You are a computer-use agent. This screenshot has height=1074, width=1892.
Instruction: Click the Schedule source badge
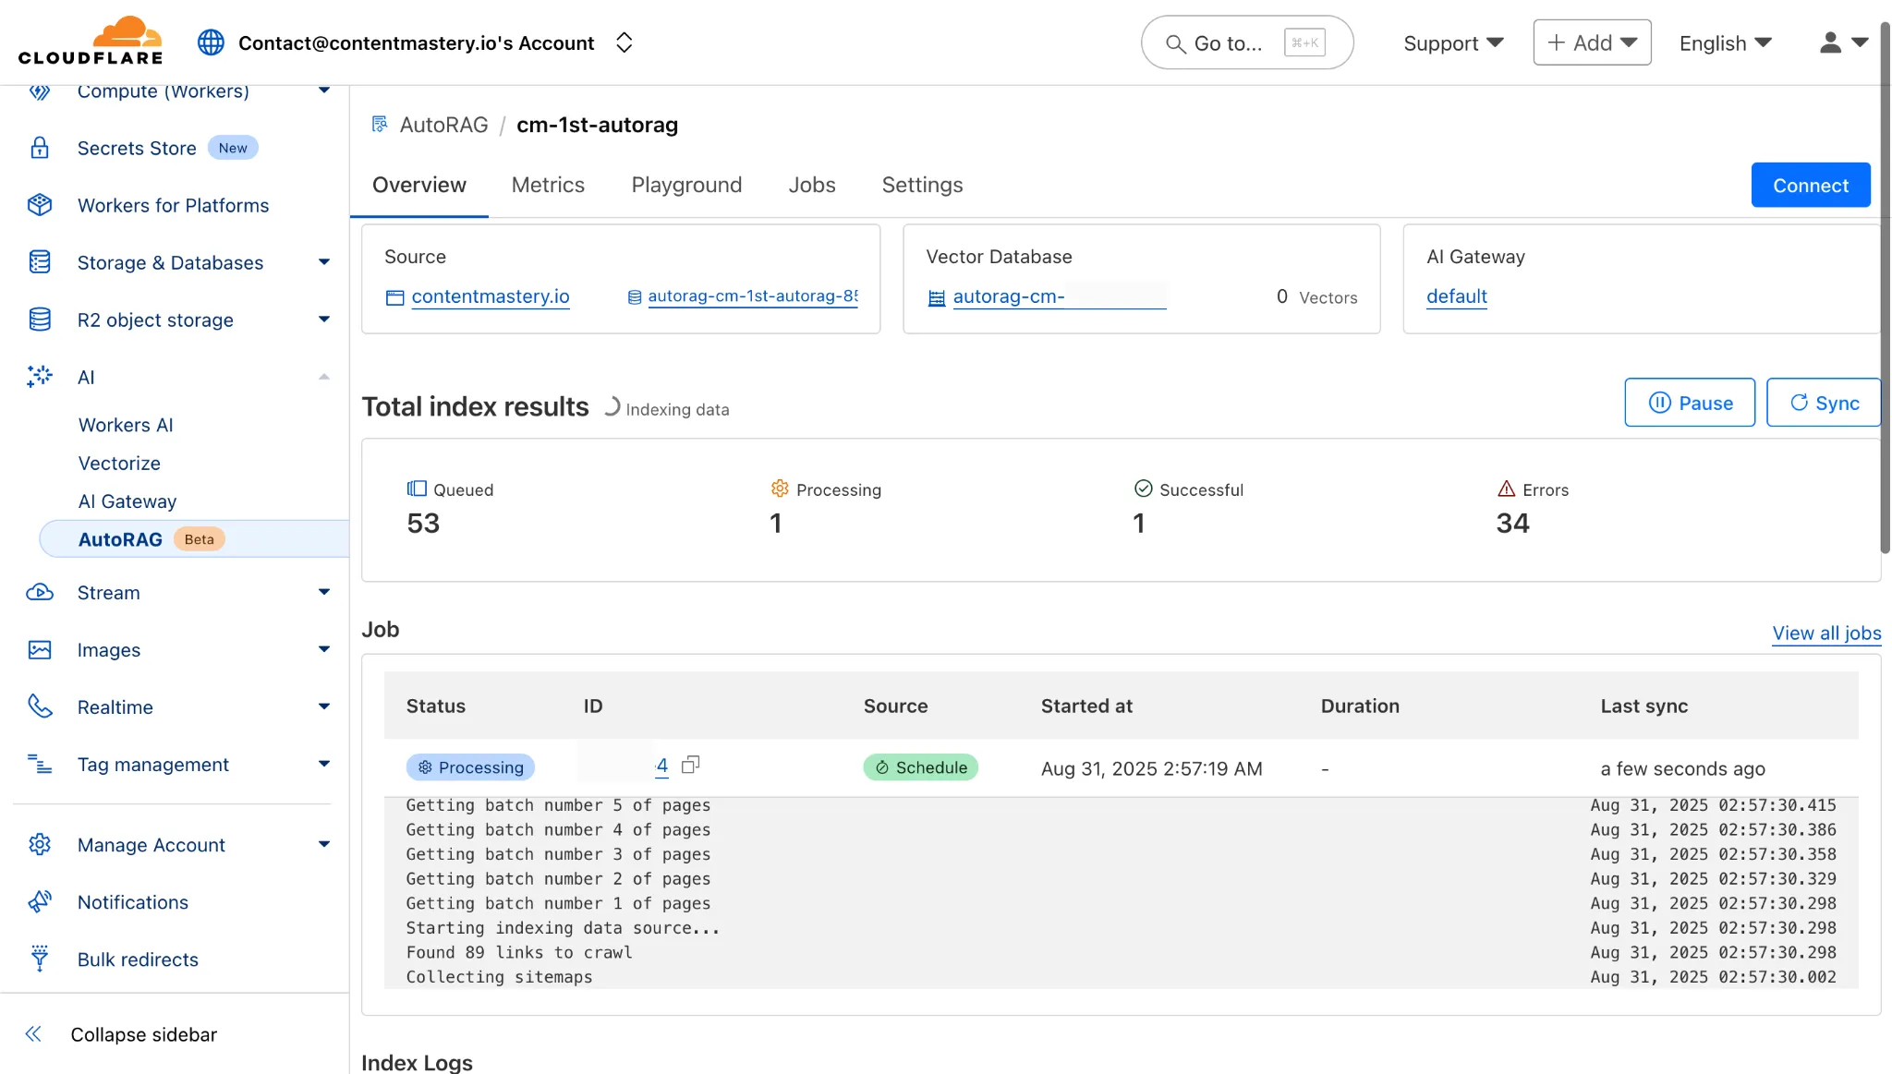(x=920, y=767)
